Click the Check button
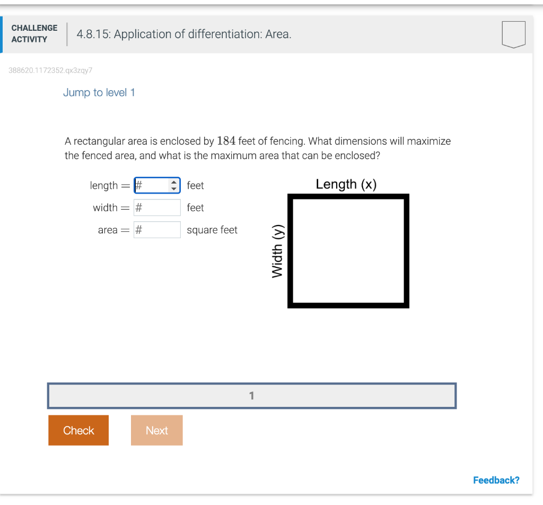Image resolution: width=543 pixels, height=505 pixels. point(78,430)
